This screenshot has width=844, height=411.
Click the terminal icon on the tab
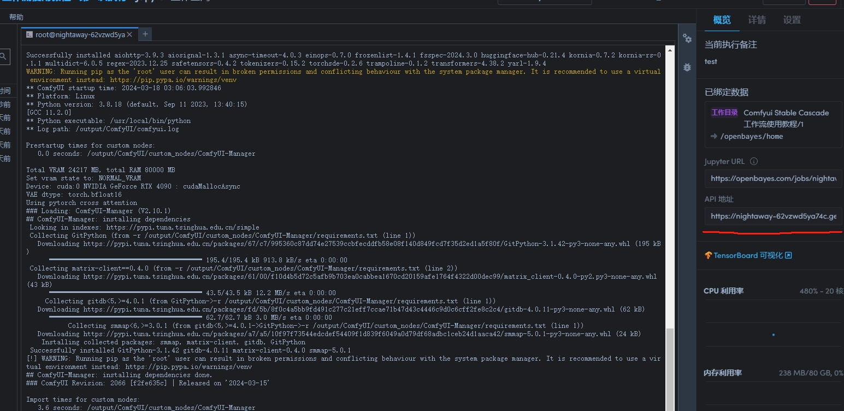point(29,34)
